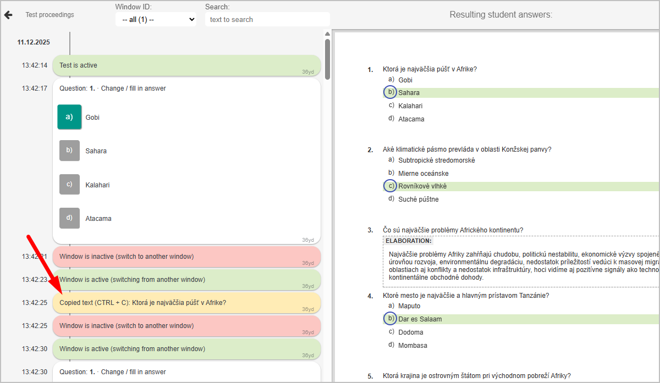Open the Window ID dropdown

(x=156, y=19)
